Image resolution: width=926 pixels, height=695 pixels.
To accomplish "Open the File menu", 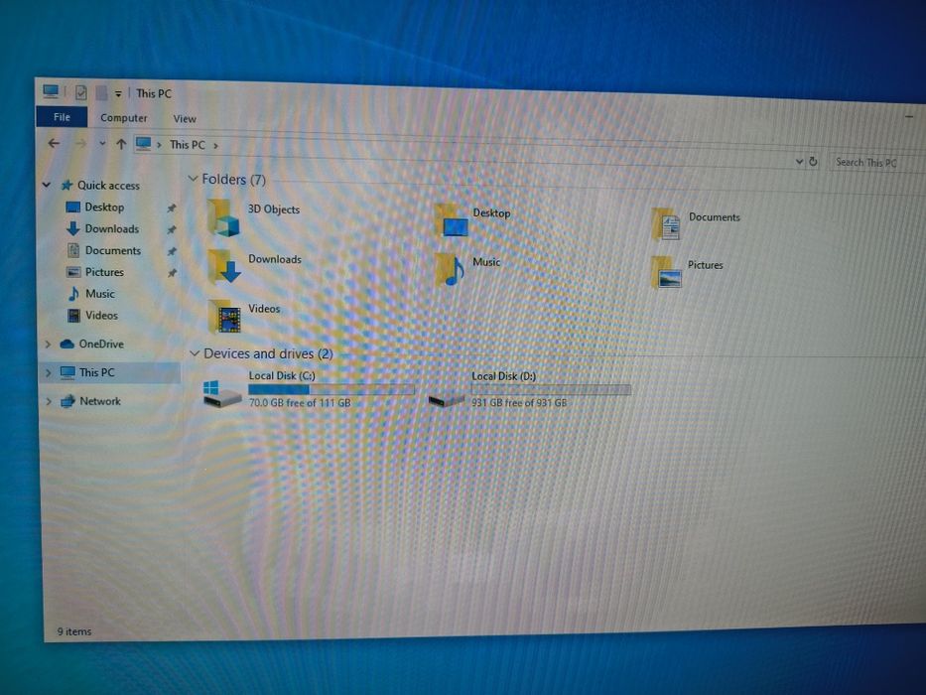I will tap(62, 117).
